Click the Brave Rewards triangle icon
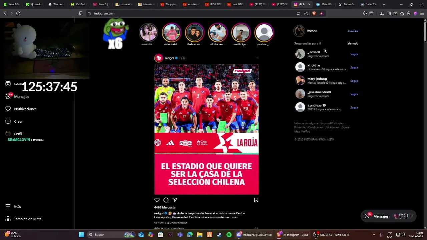Viewport: 427px width, 240px height. pyautogui.click(x=321, y=13)
